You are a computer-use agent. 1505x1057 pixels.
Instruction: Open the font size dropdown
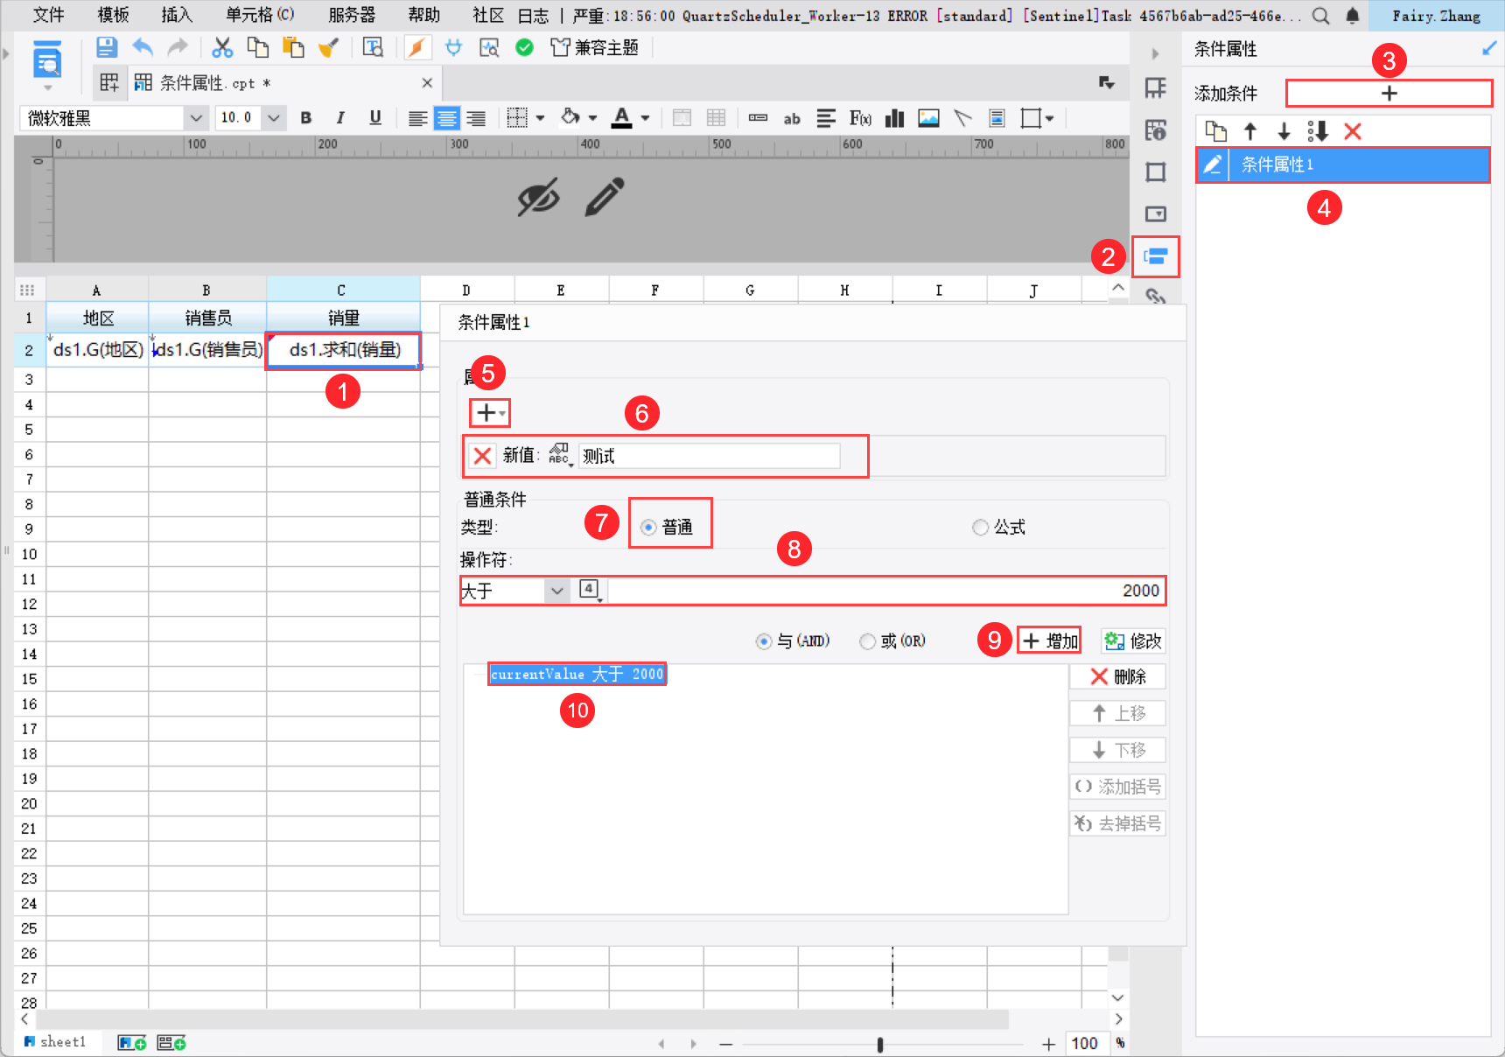[x=274, y=118]
